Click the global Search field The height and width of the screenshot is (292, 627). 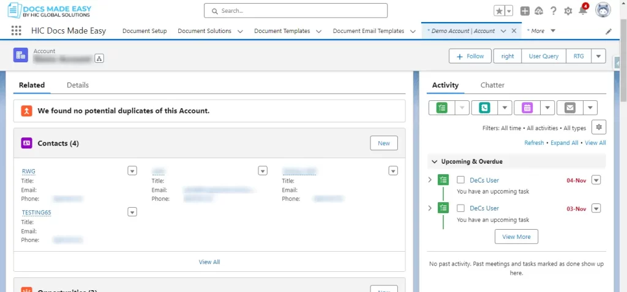coord(296,11)
